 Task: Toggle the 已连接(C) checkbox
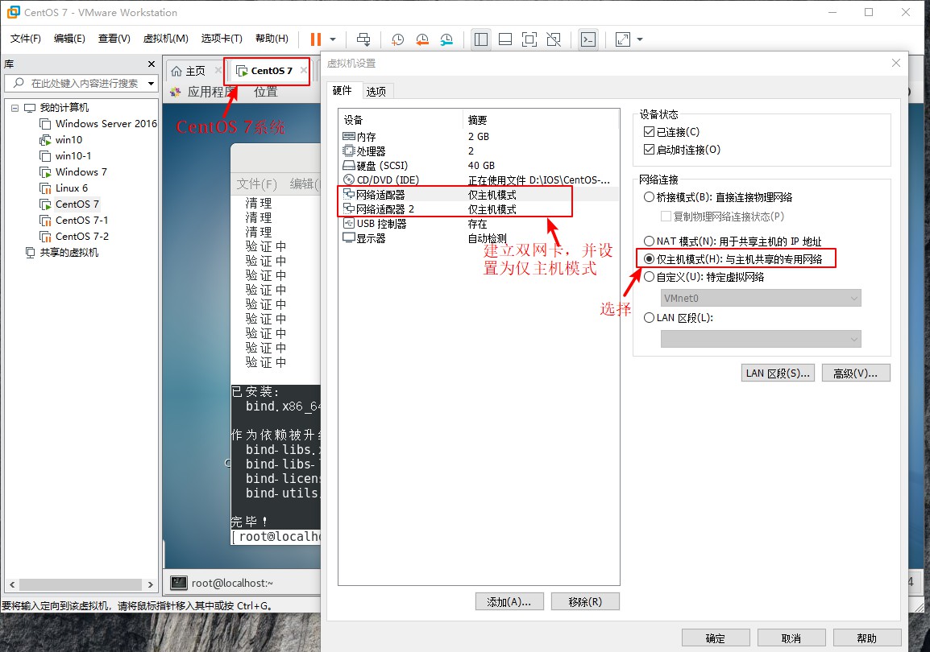coord(649,131)
